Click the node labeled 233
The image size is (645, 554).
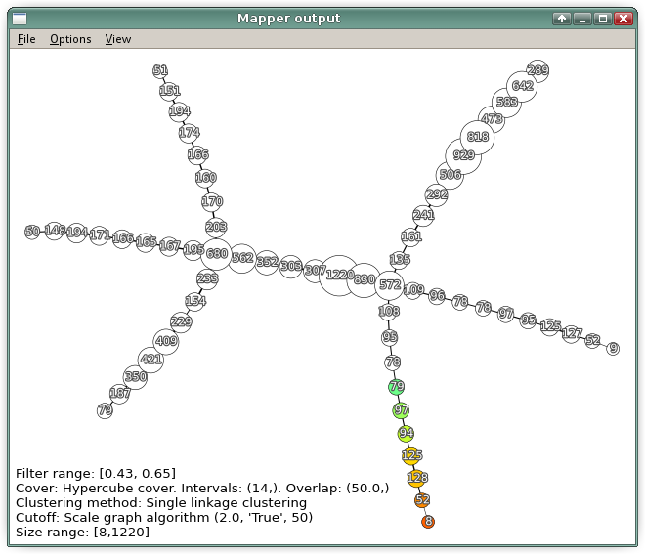(x=207, y=278)
